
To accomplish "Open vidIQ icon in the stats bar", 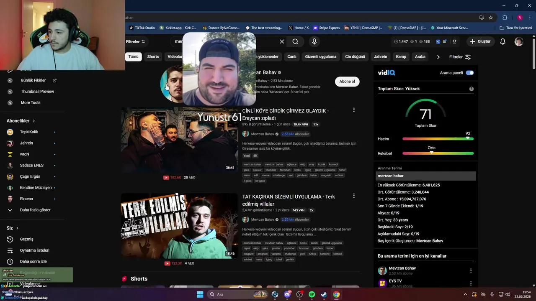I will coord(438,41).
